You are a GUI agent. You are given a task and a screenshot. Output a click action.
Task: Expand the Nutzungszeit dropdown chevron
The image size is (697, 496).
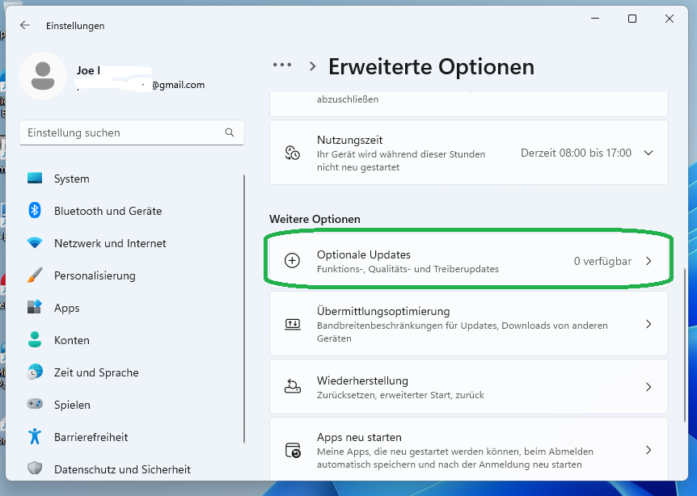648,153
